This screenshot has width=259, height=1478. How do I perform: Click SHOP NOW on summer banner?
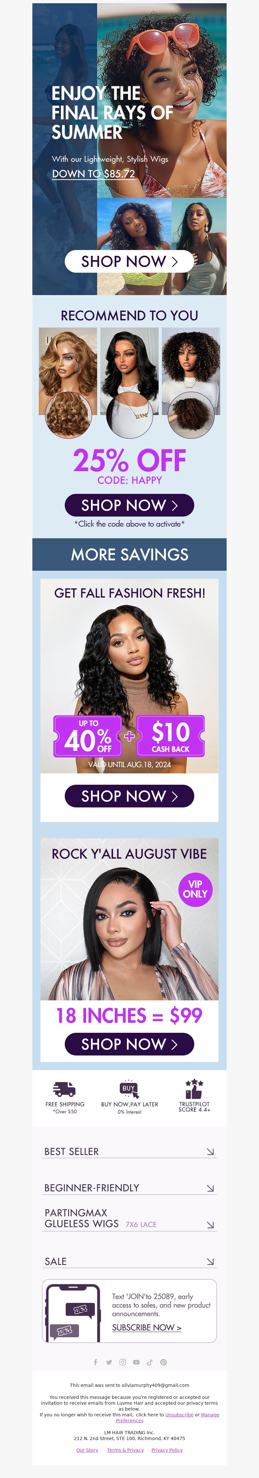129,261
